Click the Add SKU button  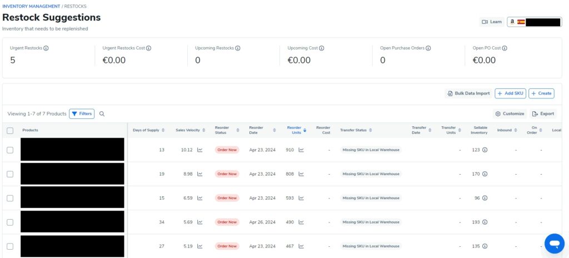pos(510,93)
